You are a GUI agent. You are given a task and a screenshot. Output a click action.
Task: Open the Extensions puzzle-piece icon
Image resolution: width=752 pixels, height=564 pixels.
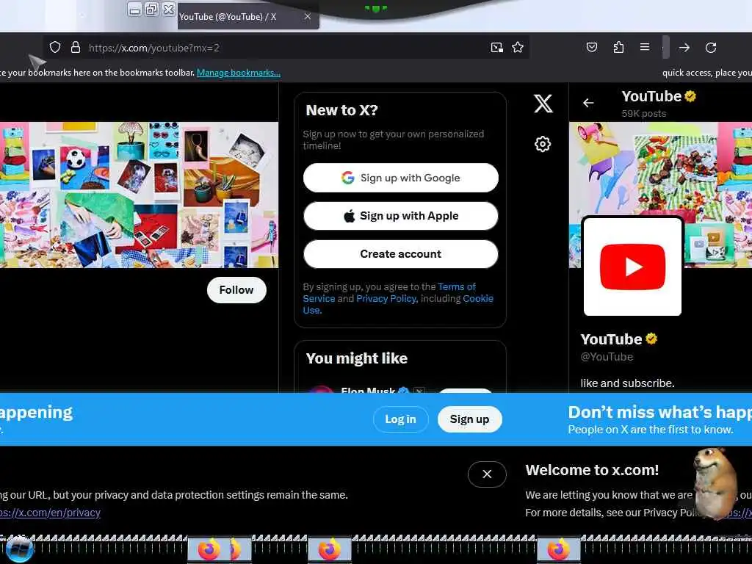(618, 47)
